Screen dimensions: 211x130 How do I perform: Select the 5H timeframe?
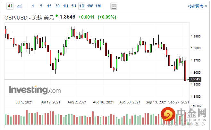[74, 6]
